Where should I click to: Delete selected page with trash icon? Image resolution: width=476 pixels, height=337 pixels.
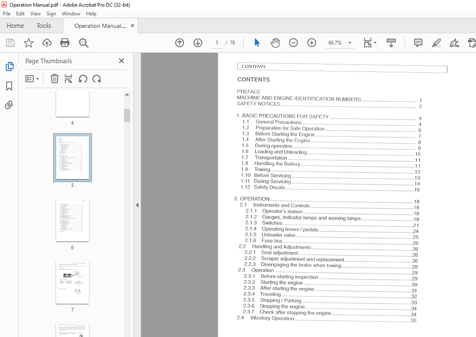(x=54, y=79)
